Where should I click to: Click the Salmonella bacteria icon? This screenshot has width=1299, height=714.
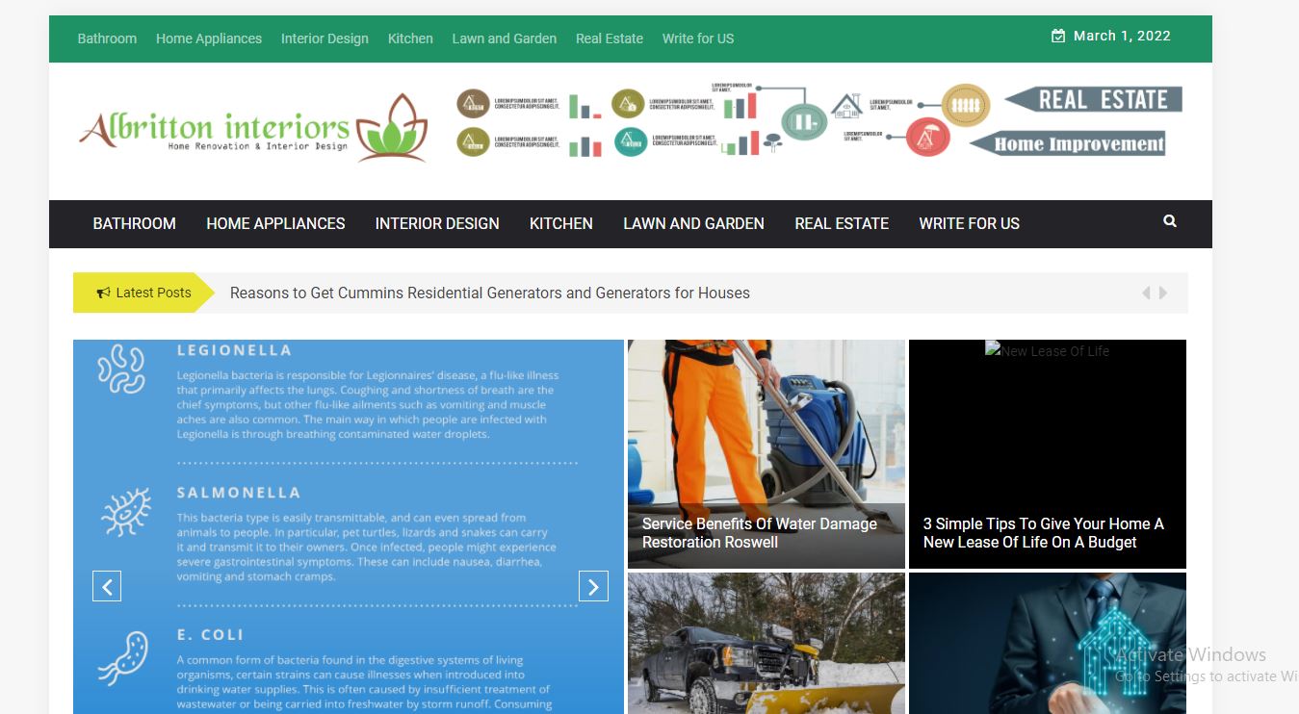(x=126, y=512)
